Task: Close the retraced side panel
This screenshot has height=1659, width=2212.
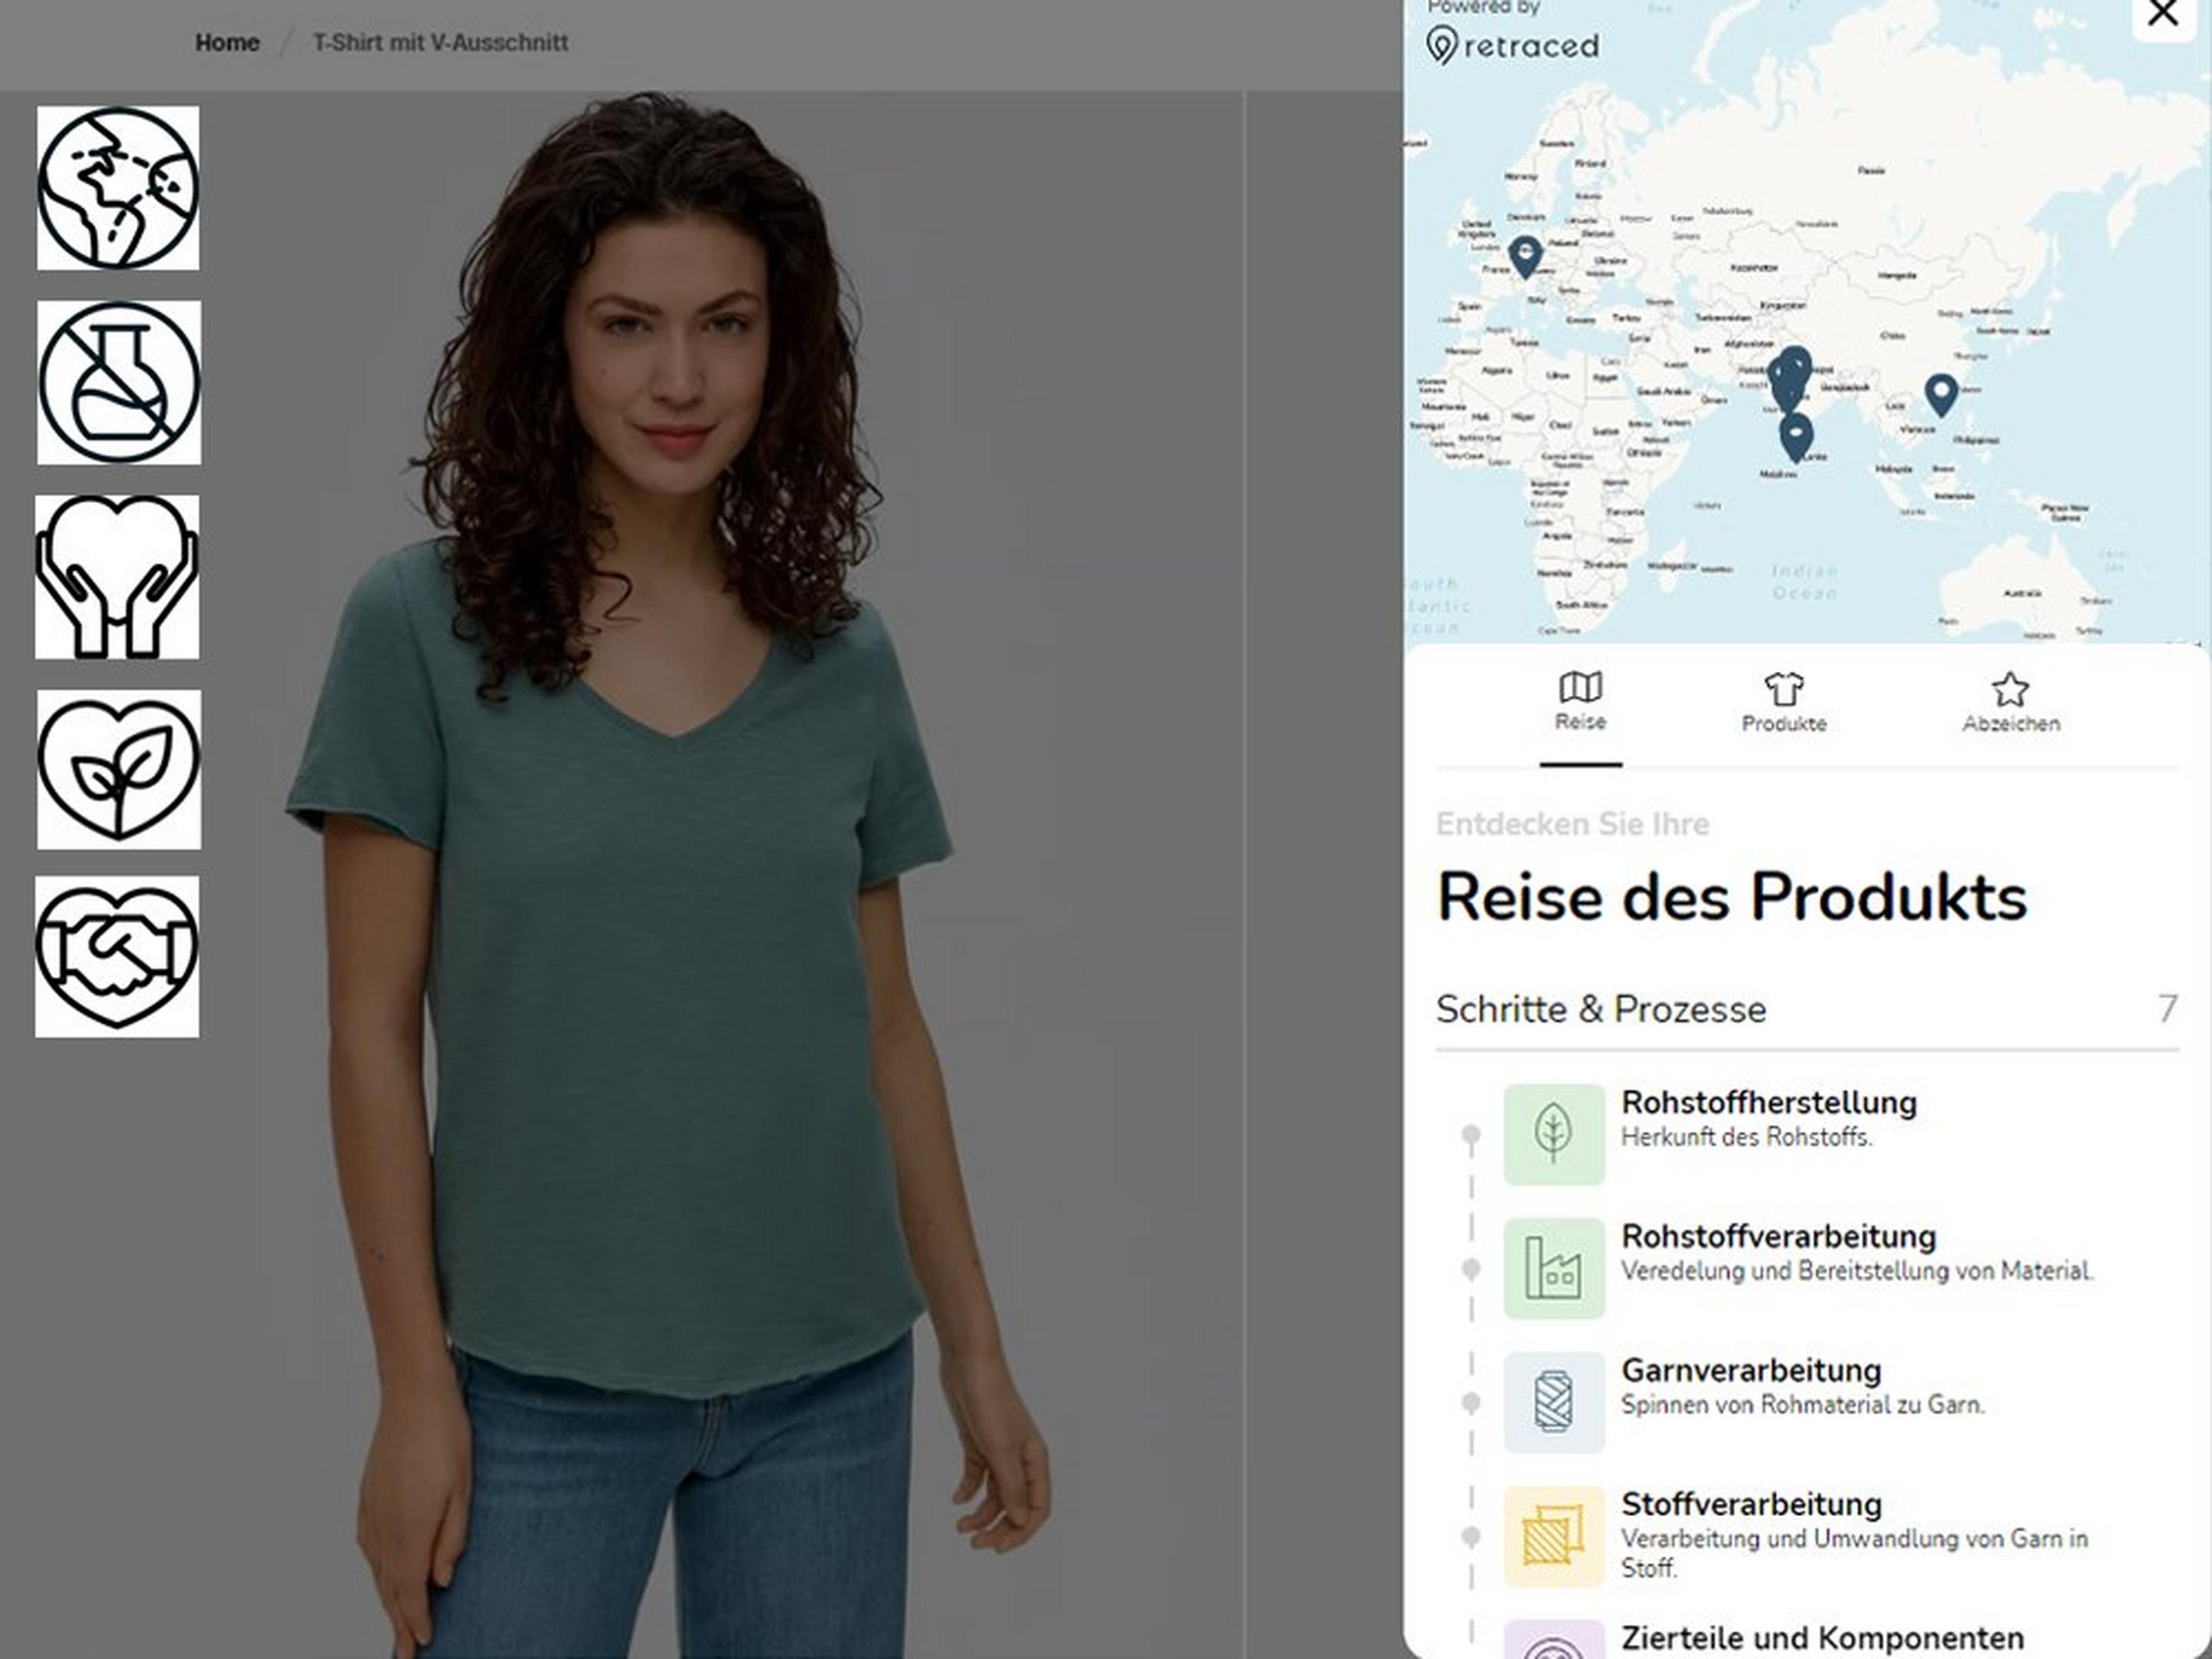Action: click(x=2162, y=14)
